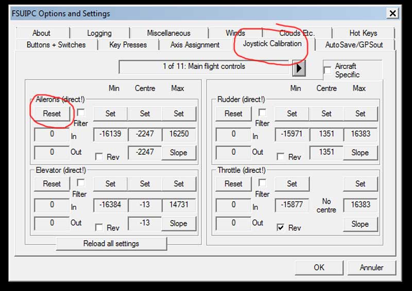Toggle Ailerons Rev checkbox
The image size is (412, 291).
99,157
